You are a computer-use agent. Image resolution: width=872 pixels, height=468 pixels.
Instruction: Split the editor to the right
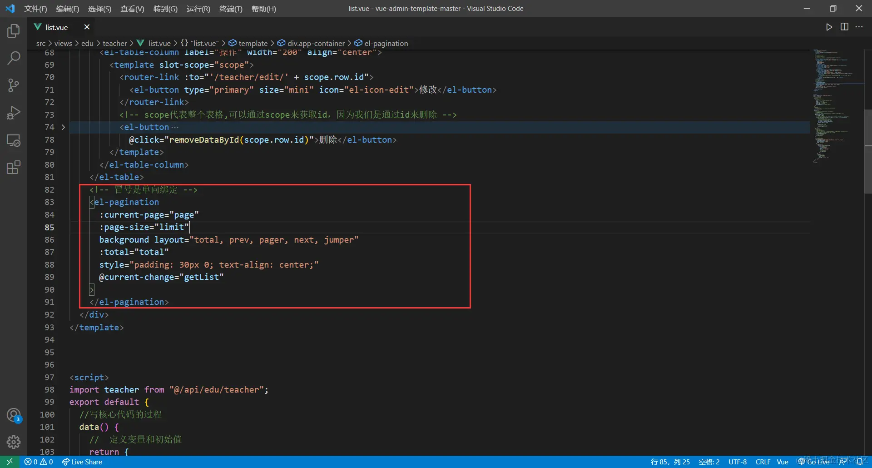[x=844, y=27]
